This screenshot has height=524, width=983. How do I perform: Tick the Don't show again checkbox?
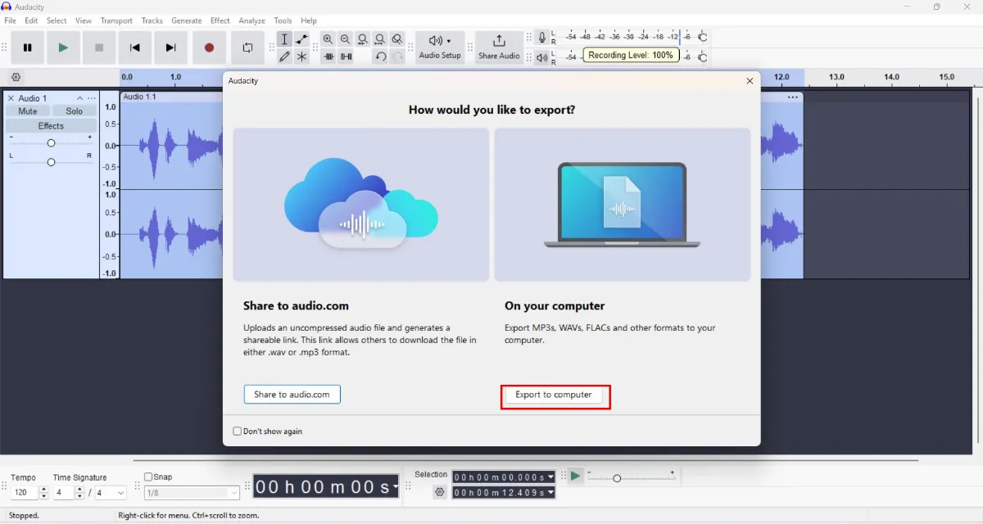click(x=237, y=431)
